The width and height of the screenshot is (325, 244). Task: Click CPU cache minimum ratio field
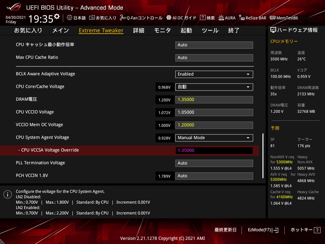click(x=214, y=45)
